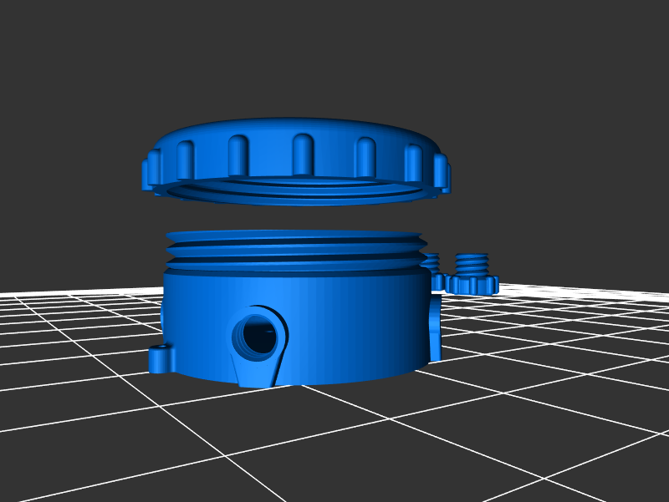Select the cylindrical threaded base body
This screenshot has width=669, height=502.
click(296, 308)
